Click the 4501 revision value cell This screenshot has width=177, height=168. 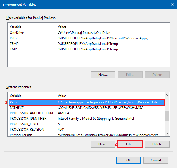pos(61,130)
